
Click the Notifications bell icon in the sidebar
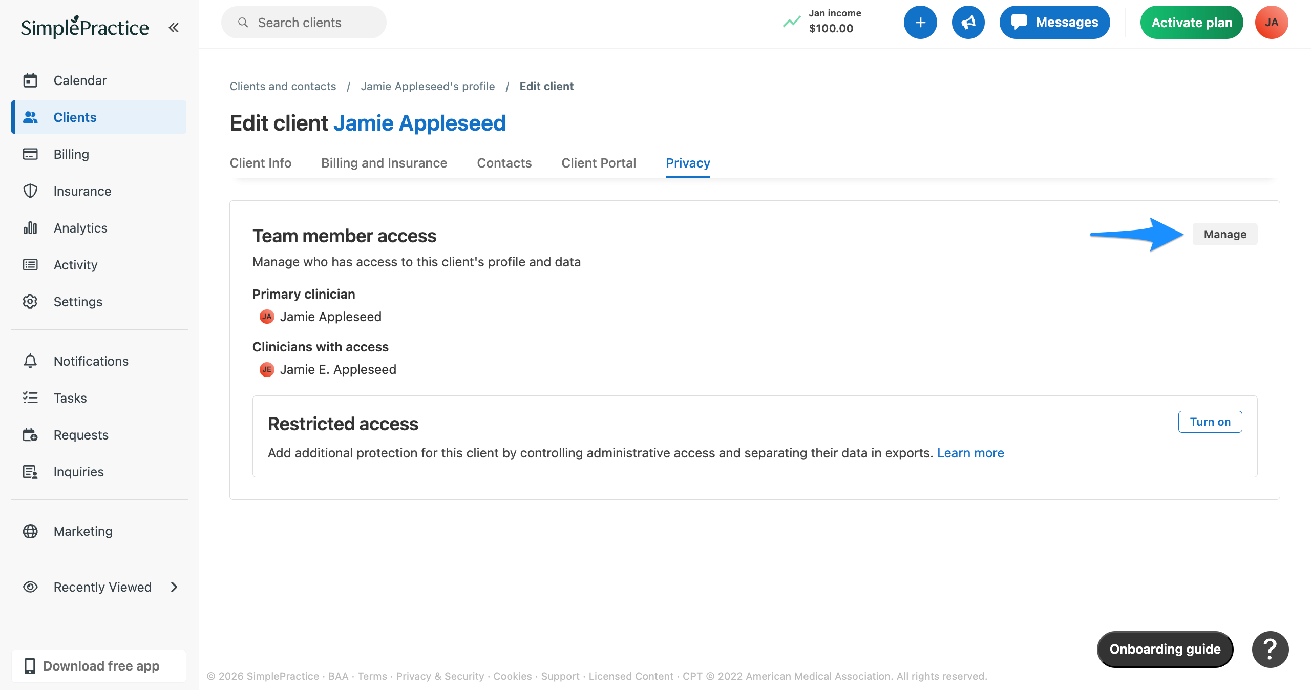pyautogui.click(x=30, y=361)
